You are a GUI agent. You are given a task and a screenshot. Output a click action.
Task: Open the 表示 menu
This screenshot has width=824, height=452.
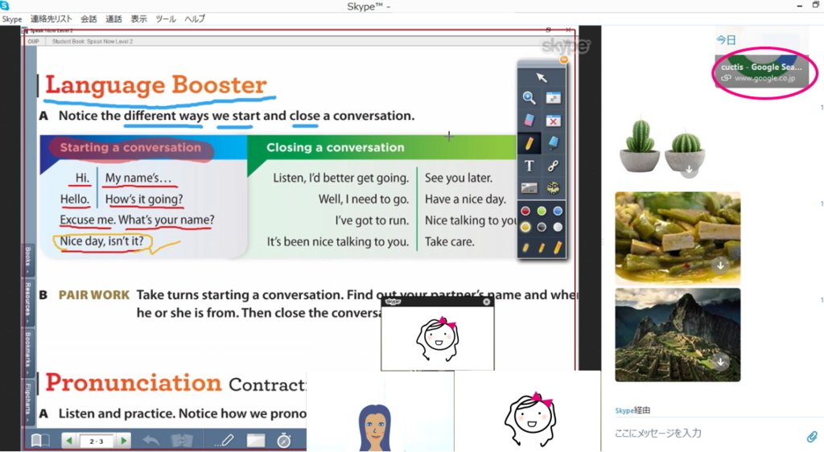(138, 18)
